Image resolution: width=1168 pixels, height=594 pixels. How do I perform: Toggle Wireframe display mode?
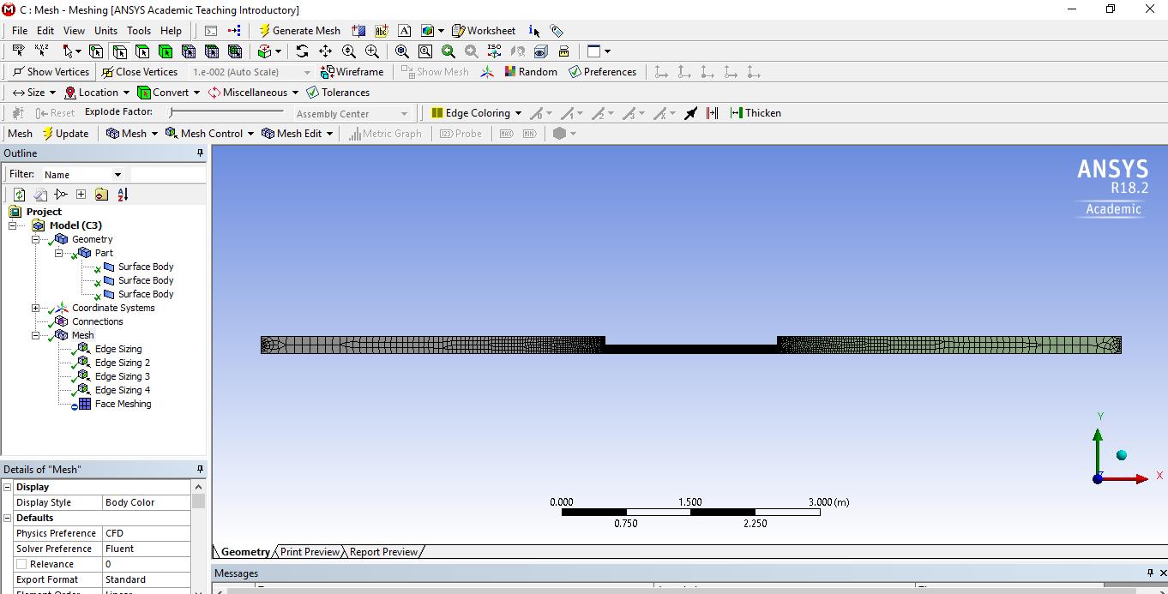(352, 72)
